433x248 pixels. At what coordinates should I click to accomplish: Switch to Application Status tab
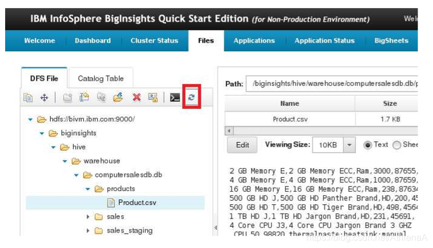(x=324, y=41)
